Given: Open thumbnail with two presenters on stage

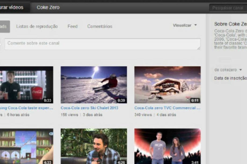Looking at the screenshot, I should [x=167, y=146].
